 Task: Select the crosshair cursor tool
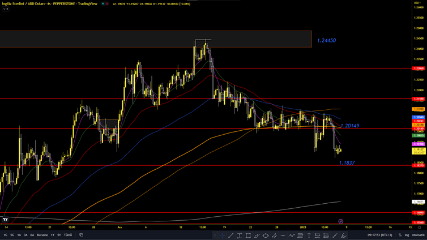[222, 235]
